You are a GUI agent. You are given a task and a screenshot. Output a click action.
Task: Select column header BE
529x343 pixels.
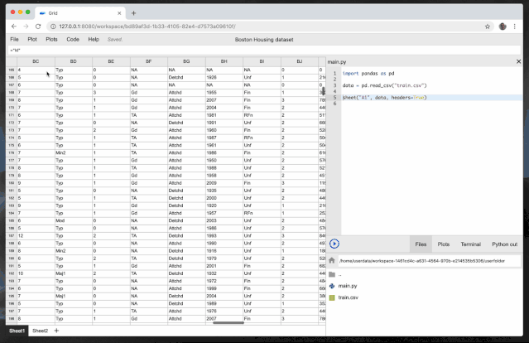pos(111,61)
